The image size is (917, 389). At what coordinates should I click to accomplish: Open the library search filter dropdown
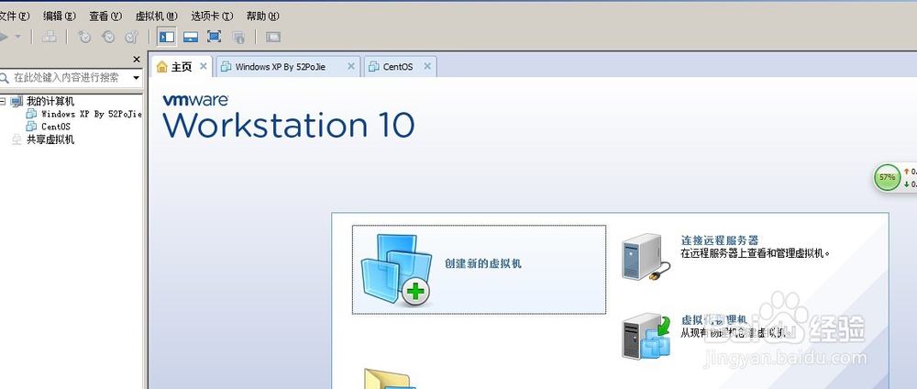pyautogui.click(x=137, y=77)
